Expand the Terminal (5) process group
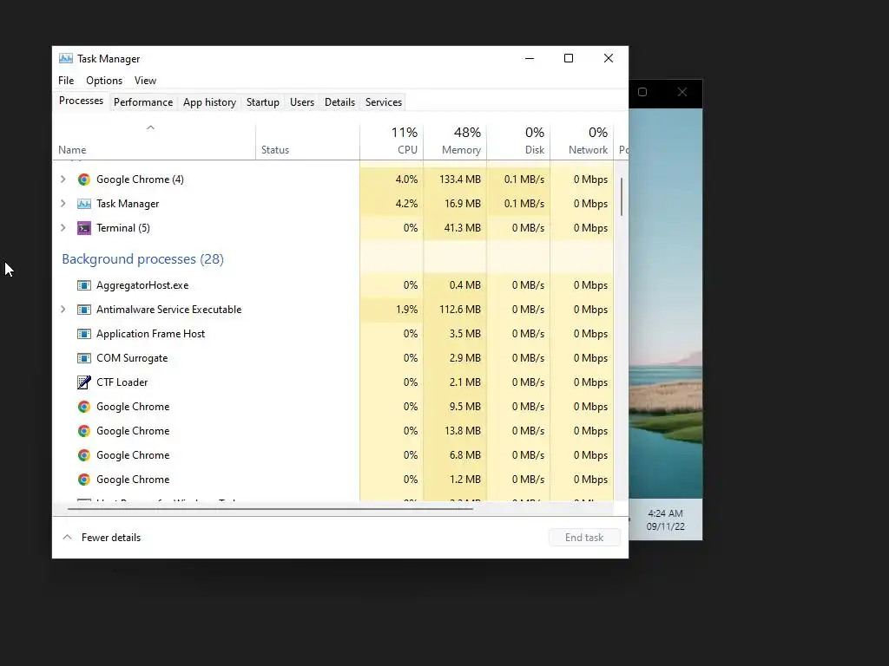This screenshot has height=666, width=889. point(63,228)
